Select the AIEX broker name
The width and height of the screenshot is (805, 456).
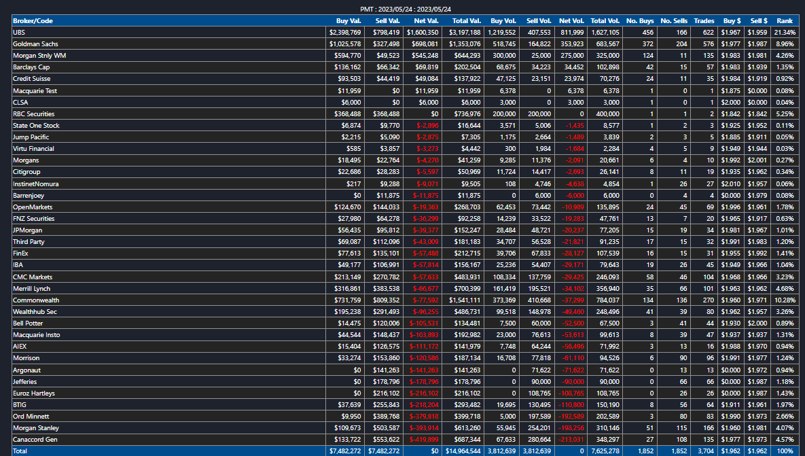pyautogui.click(x=20, y=346)
